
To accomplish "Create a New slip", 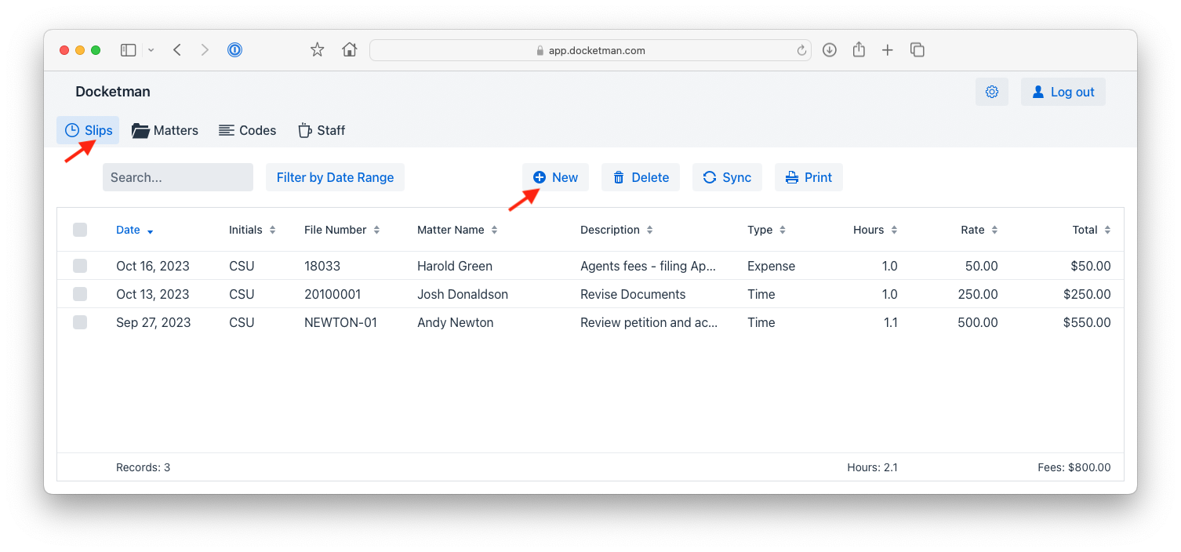I will pyautogui.click(x=556, y=177).
